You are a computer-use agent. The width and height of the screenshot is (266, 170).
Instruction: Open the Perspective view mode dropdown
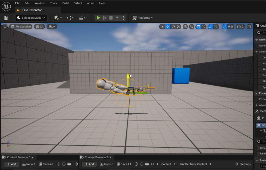[x=21, y=27]
